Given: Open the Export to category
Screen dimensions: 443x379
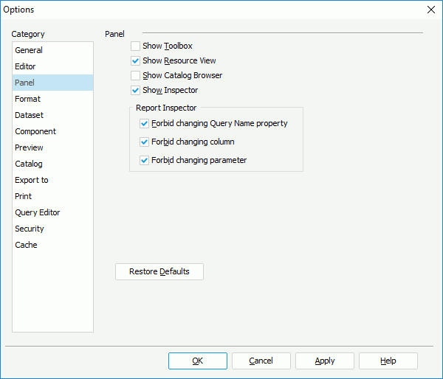Looking at the screenshot, I should 52,180.
